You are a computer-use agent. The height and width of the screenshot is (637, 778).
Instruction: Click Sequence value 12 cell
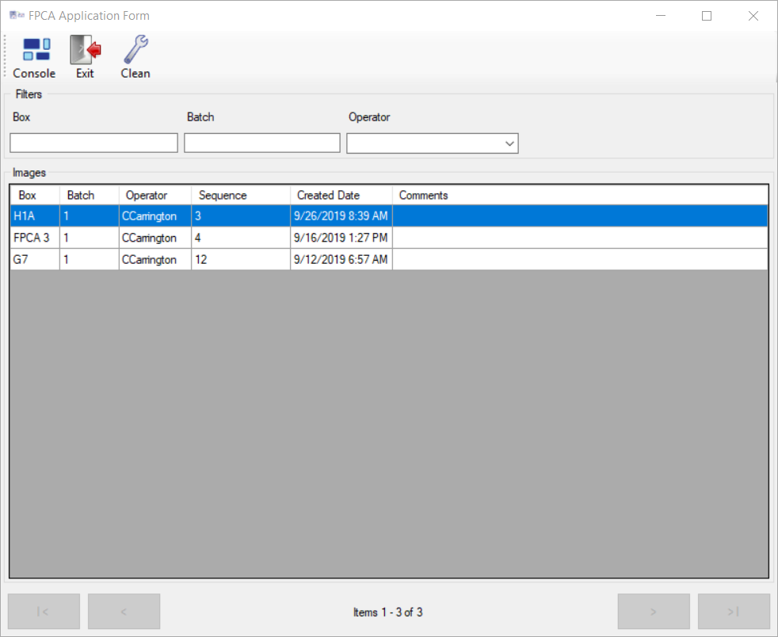coord(241,259)
